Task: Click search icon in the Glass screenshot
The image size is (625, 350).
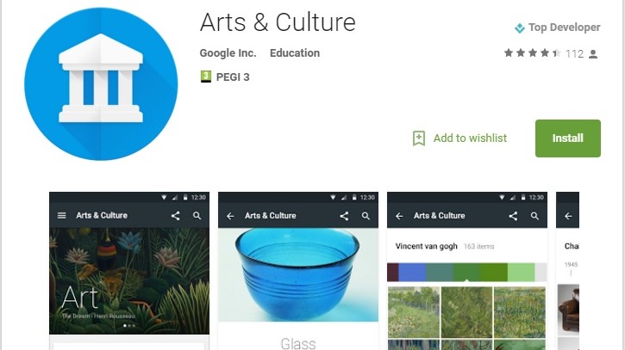Action: (x=366, y=216)
